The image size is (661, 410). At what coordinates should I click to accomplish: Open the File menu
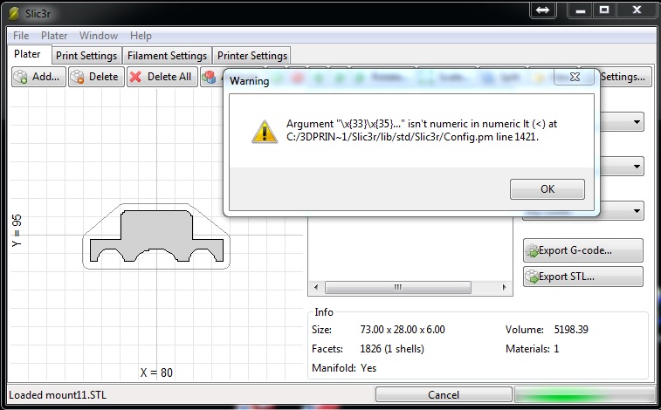point(21,36)
